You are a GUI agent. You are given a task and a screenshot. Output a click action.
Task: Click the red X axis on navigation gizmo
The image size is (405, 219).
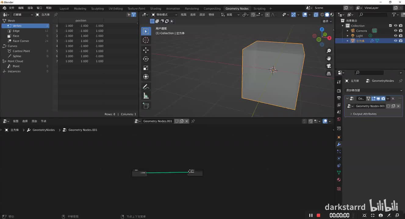coord(329,38)
